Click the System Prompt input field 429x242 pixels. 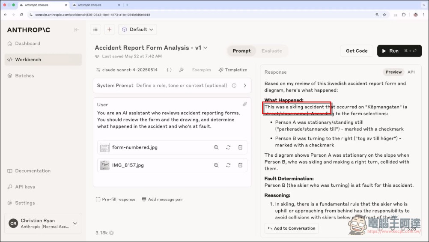click(182, 85)
